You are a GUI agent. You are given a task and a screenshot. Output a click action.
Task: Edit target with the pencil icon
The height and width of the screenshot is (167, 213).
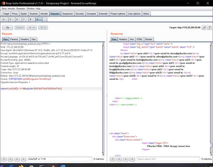204,28
